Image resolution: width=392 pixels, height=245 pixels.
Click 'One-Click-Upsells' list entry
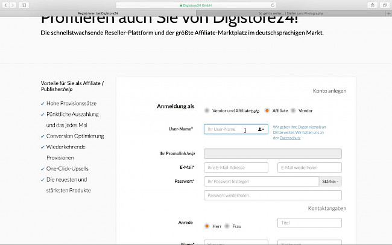tap(68, 169)
